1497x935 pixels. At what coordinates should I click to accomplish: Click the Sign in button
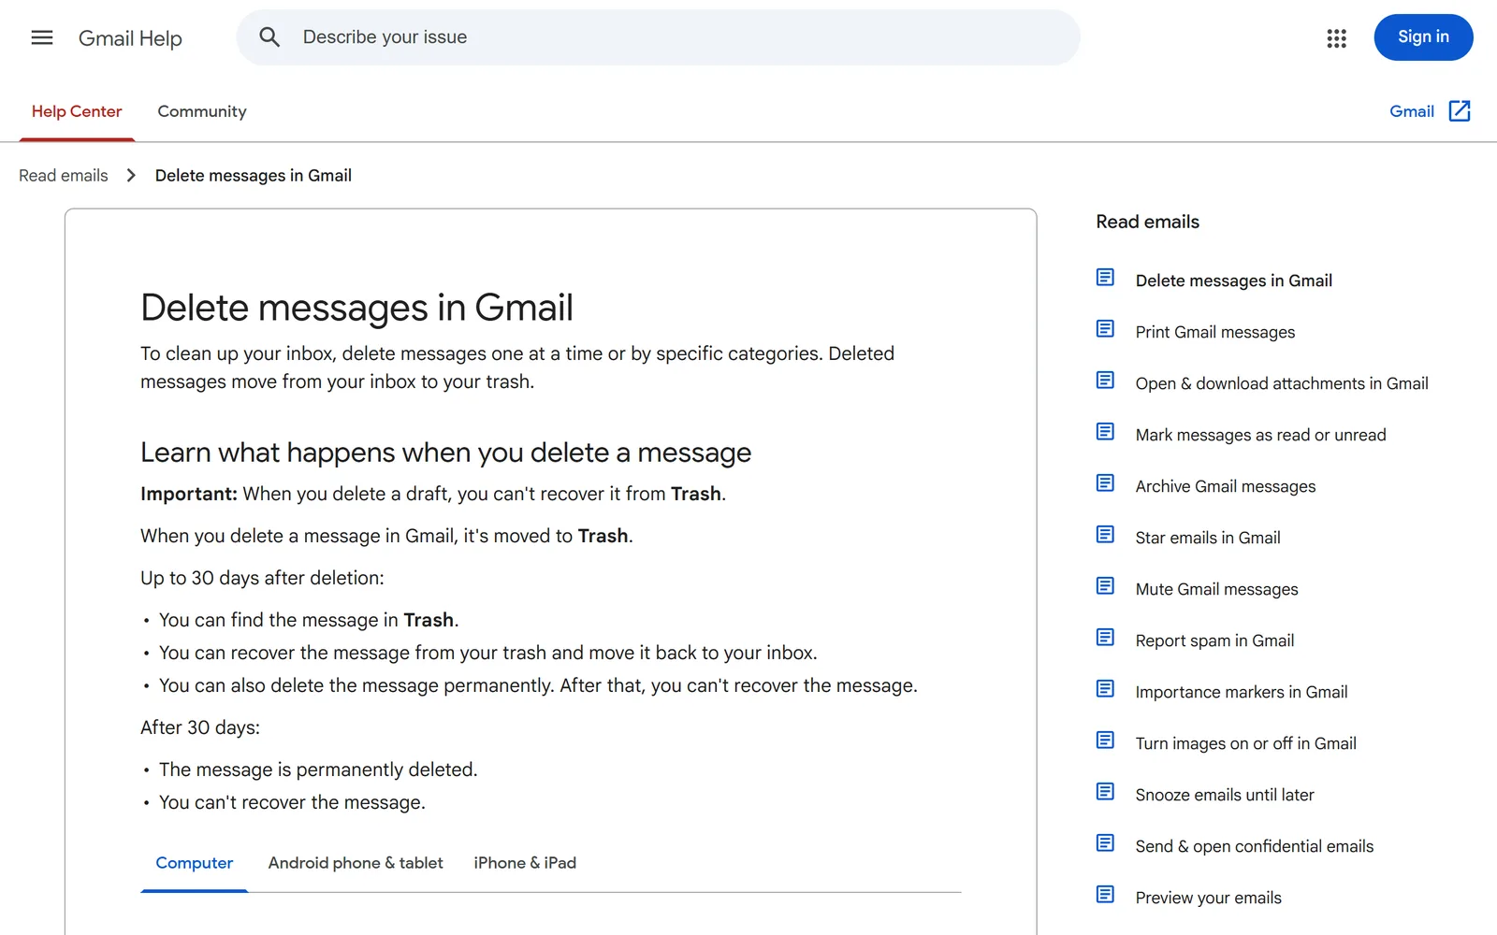coord(1423,37)
